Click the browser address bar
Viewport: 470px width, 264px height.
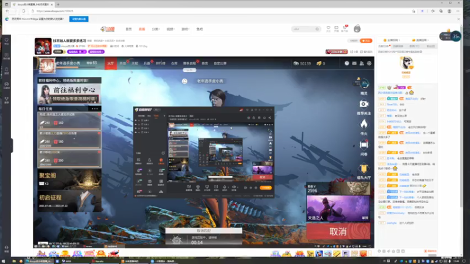click(220, 11)
